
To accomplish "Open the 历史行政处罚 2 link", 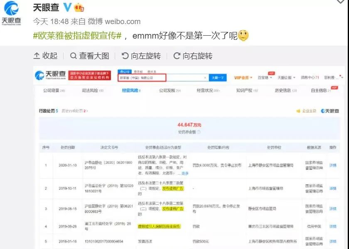I will (x=74, y=111).
